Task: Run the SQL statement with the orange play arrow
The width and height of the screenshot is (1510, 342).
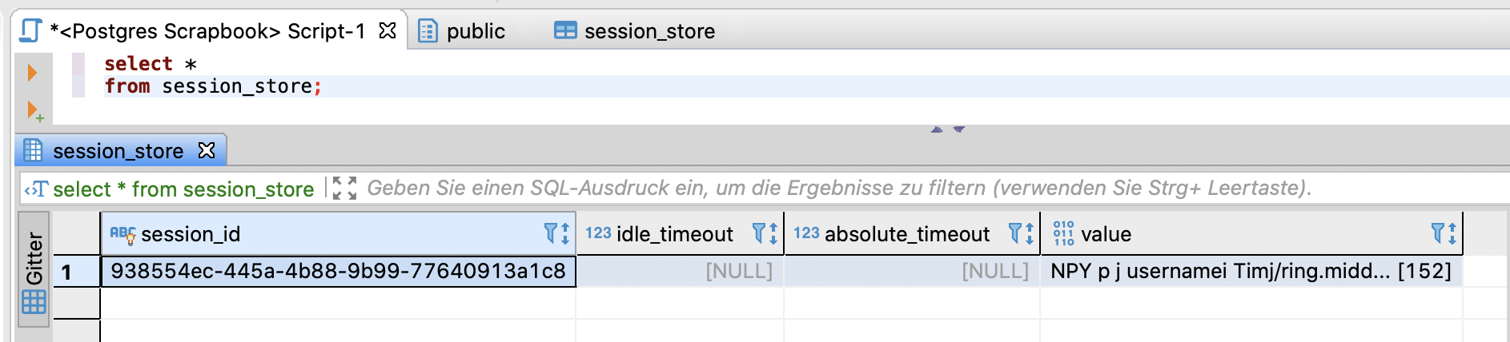Action: click(32, 73)
